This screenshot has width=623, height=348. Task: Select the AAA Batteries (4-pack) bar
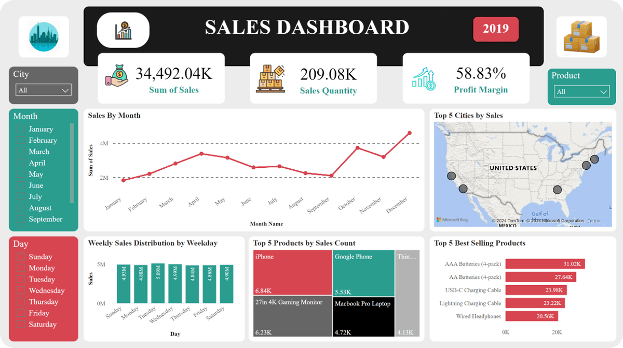(545, 264)
